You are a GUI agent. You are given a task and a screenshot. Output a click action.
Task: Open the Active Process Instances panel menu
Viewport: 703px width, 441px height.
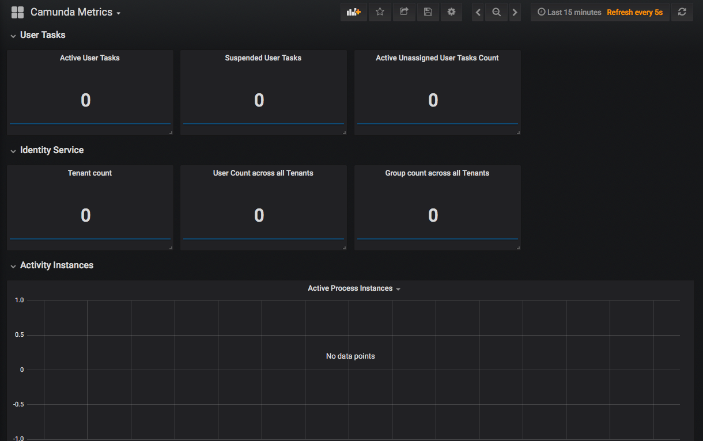[x=354, y=288]
